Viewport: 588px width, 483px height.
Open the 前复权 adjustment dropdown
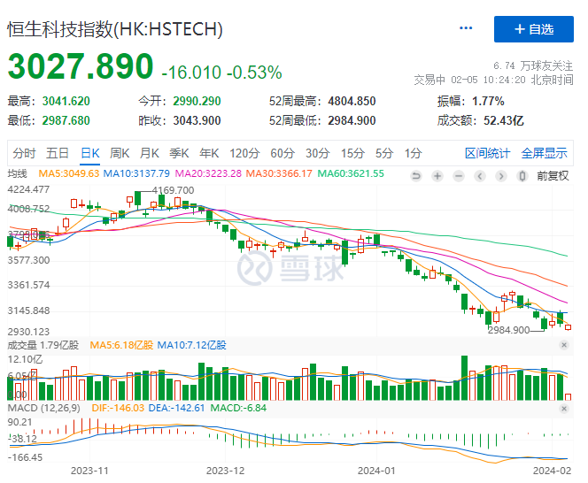553,176
